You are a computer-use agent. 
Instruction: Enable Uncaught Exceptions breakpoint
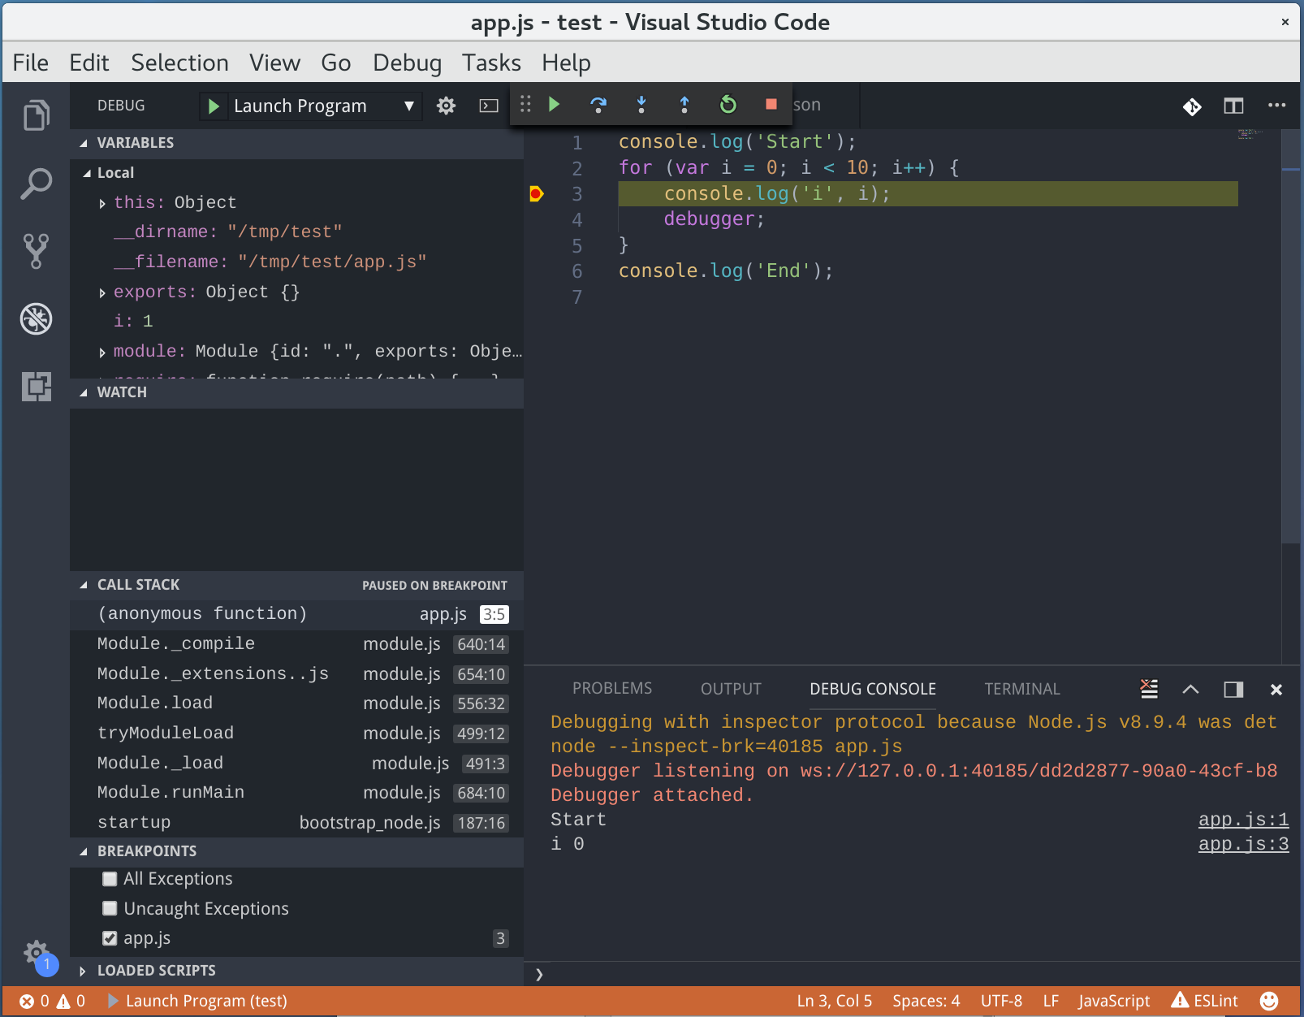coord(110,908)
